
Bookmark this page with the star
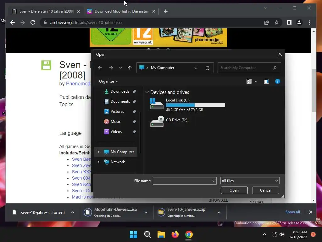pos(277,22)
